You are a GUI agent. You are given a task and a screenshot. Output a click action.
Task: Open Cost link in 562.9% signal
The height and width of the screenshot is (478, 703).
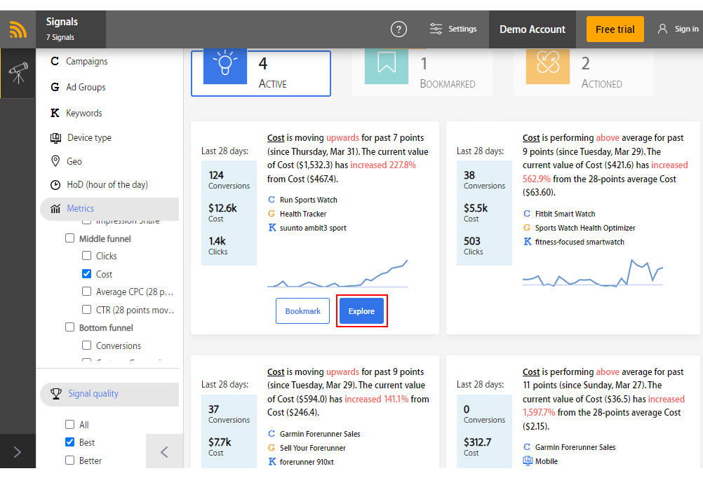tap(531, 138)
